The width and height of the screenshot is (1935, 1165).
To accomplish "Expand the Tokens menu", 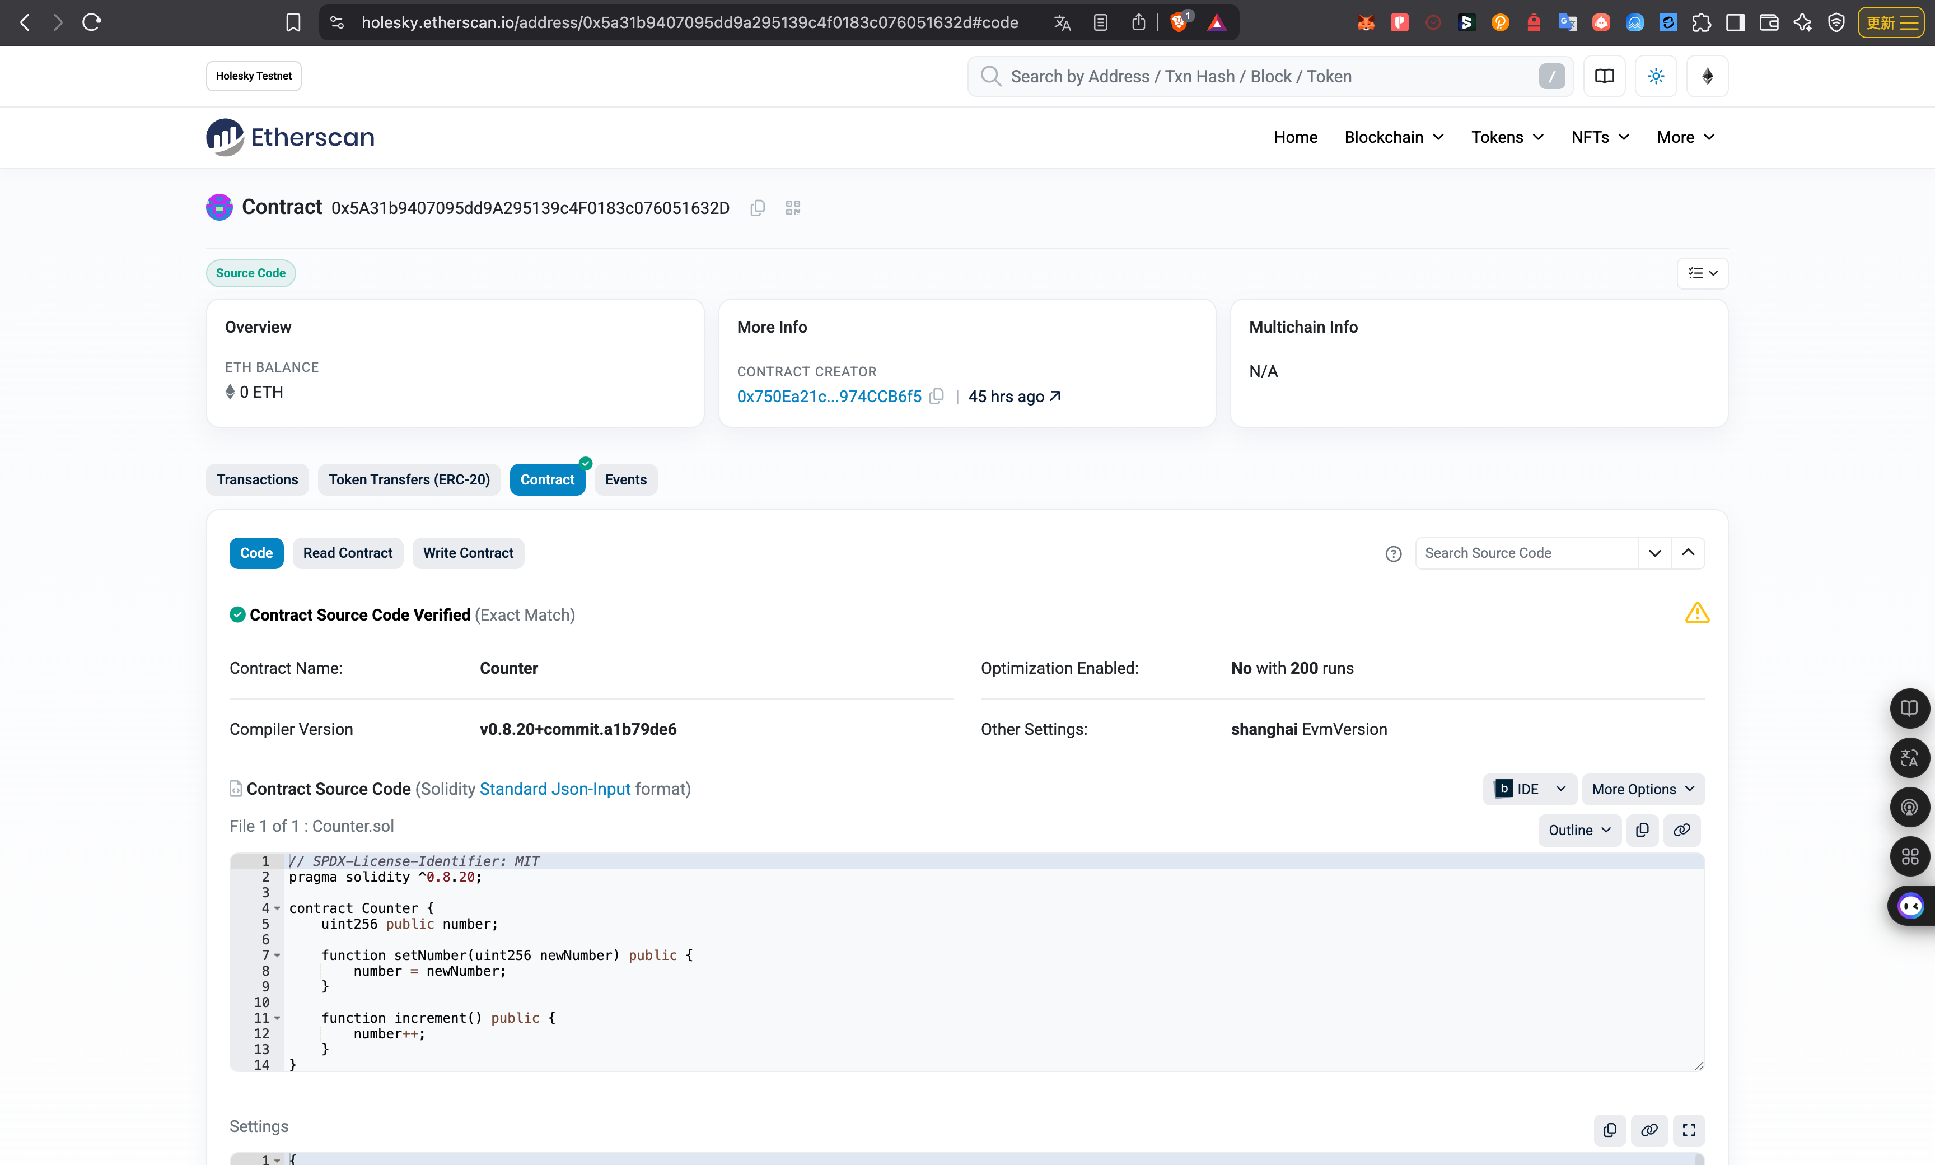I will click(x=1507, y=137).
